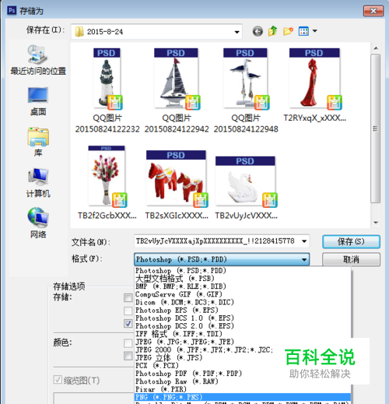Choose Dicom (*.DCM;*.DC3;*.DIC) format
This screenshot has height=404, width=389.
(x=243, y=302)
